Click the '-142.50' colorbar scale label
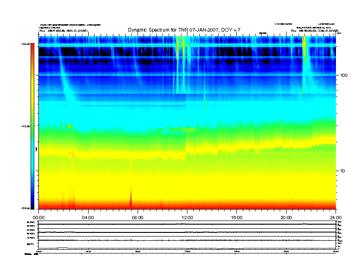The image size is (362, 280). pos(25,126)
